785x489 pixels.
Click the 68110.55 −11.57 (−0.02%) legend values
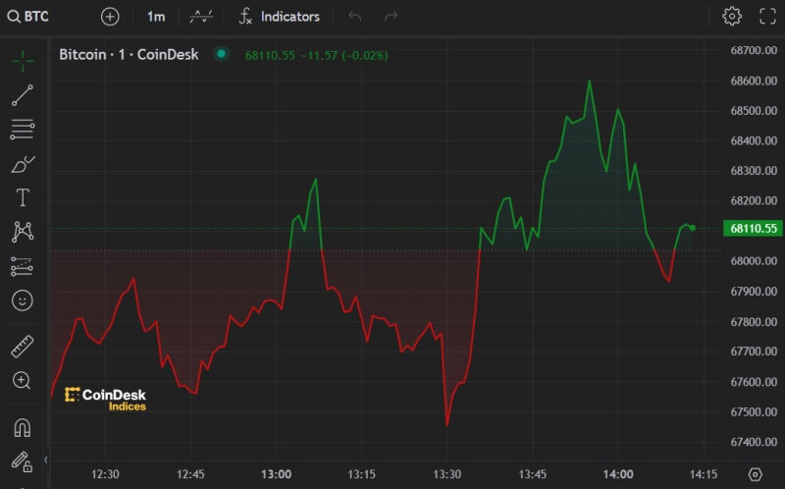point(316,55)
